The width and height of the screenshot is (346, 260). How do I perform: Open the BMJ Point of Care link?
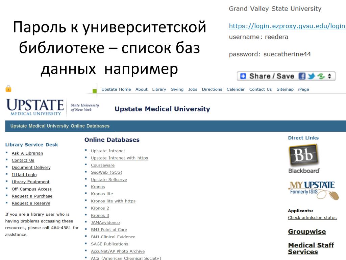[x=109, y=230]
